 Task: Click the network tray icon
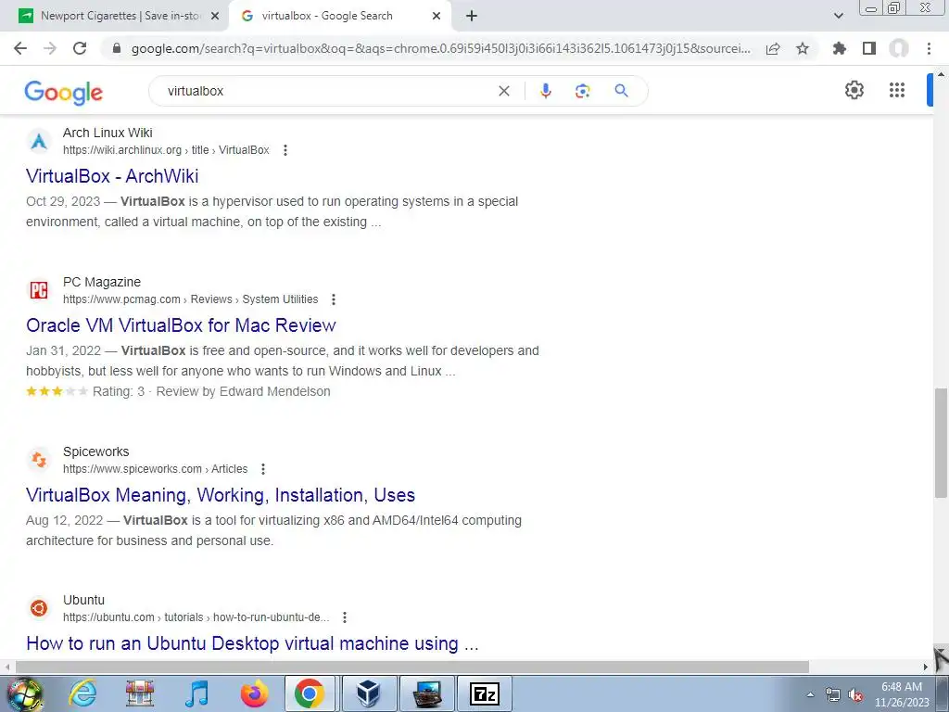(x=833, y=695)
